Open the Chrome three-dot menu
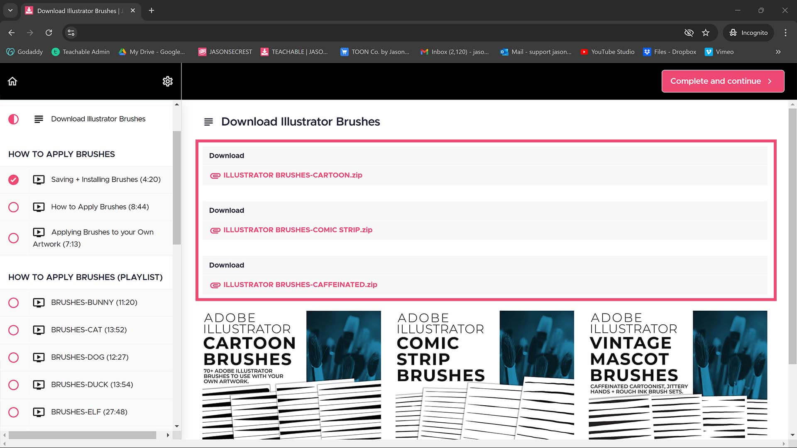 pyautogui.click(x=785, y=33)
